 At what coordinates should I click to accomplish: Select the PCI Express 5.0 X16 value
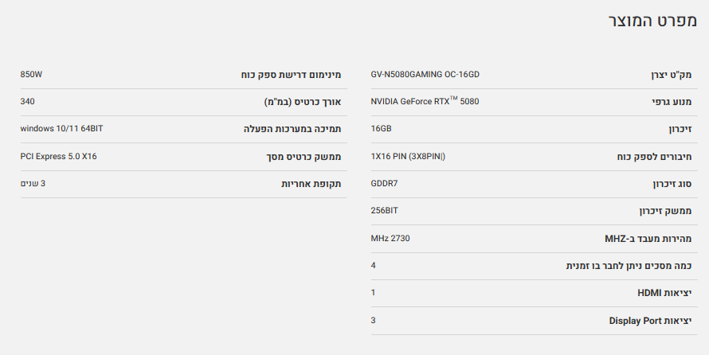coord(58,156)
